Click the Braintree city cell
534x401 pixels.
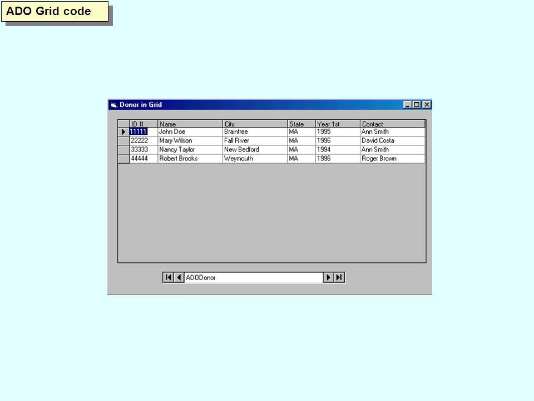pos(255,131)
